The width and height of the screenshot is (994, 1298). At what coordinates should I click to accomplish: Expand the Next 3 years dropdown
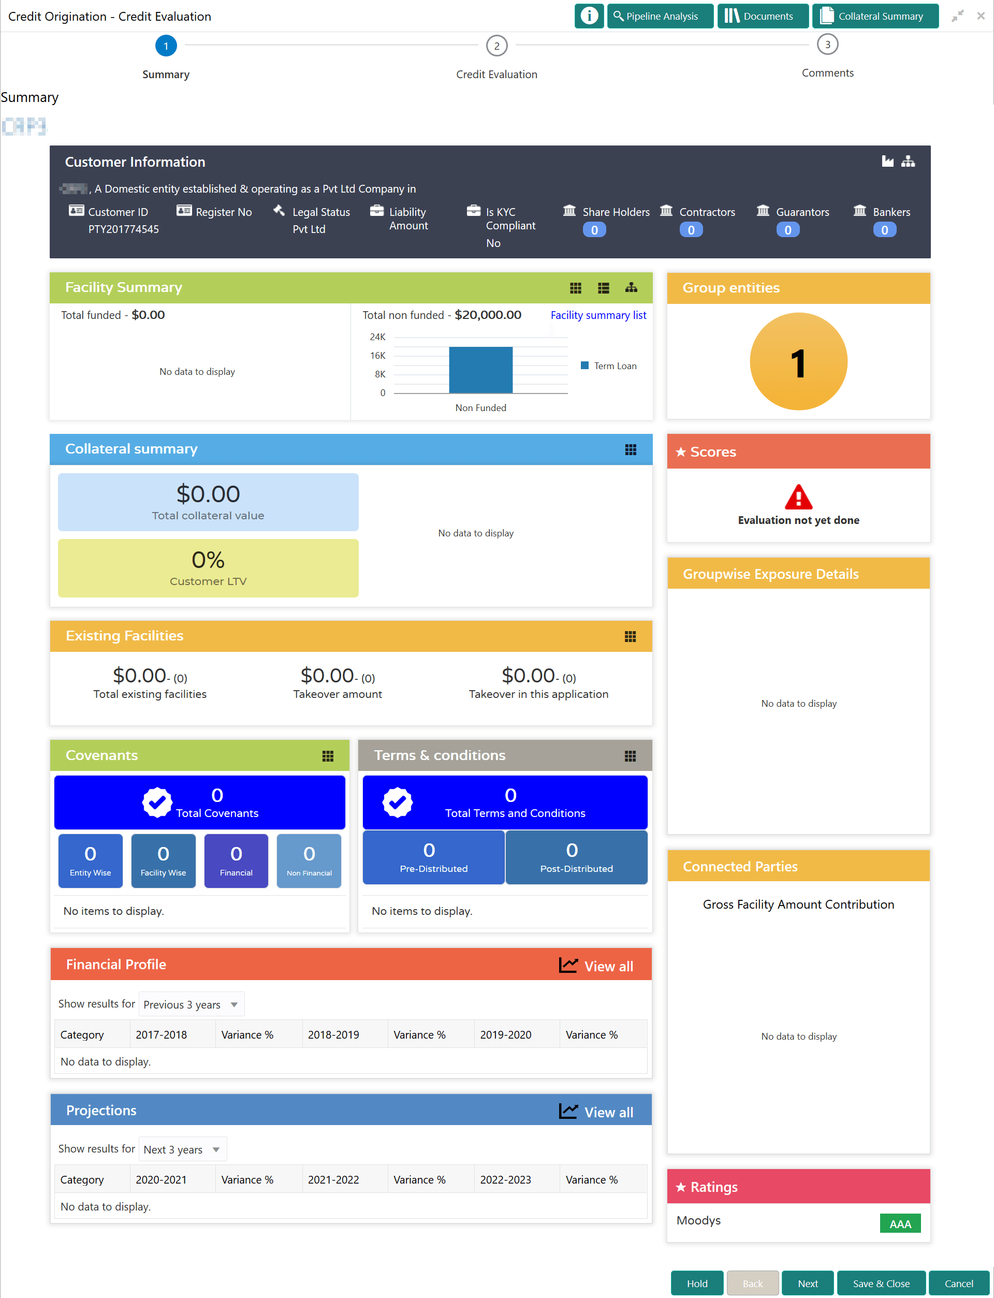[182, 1149]
